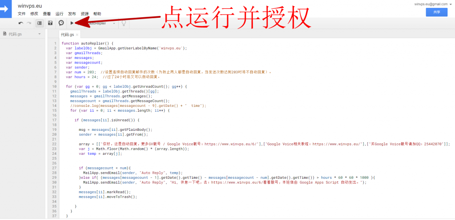The image size is (455, 220).
Task: Click the line 'if (messages[ii].isUnread()) {'
Action: point(107,120)
